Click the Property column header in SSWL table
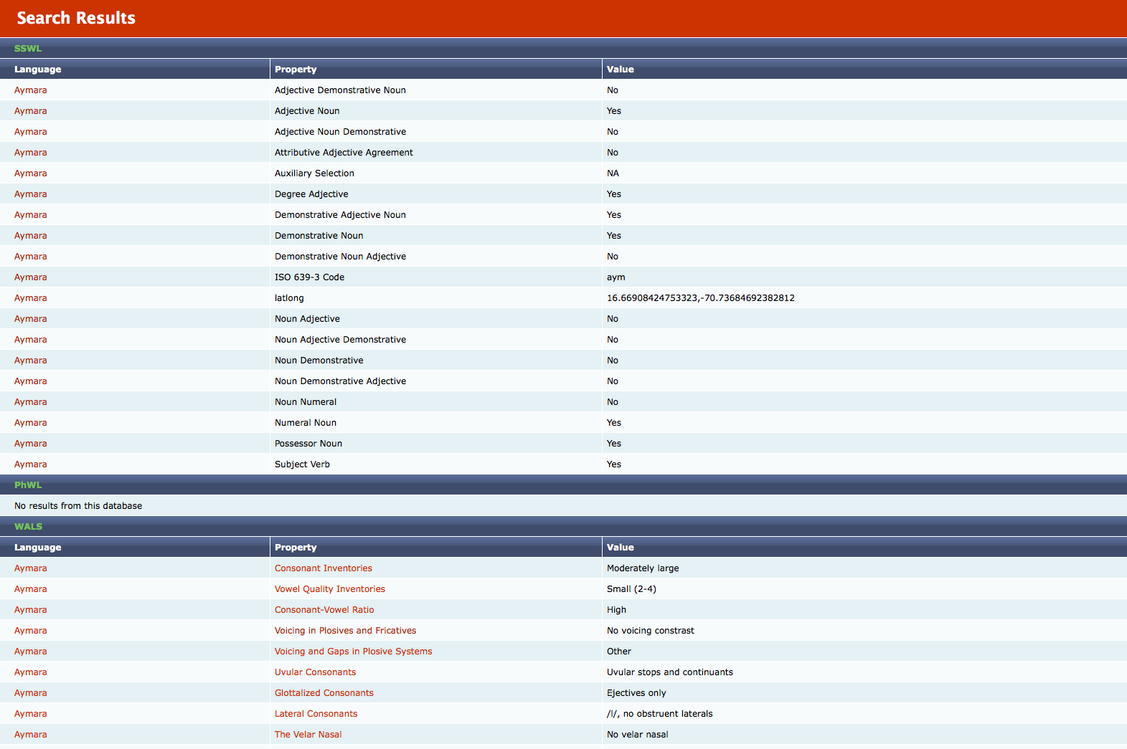Image resolution: width=1127 pixels, height=749 pixels. pyautogui.click(x=296, y=70)
